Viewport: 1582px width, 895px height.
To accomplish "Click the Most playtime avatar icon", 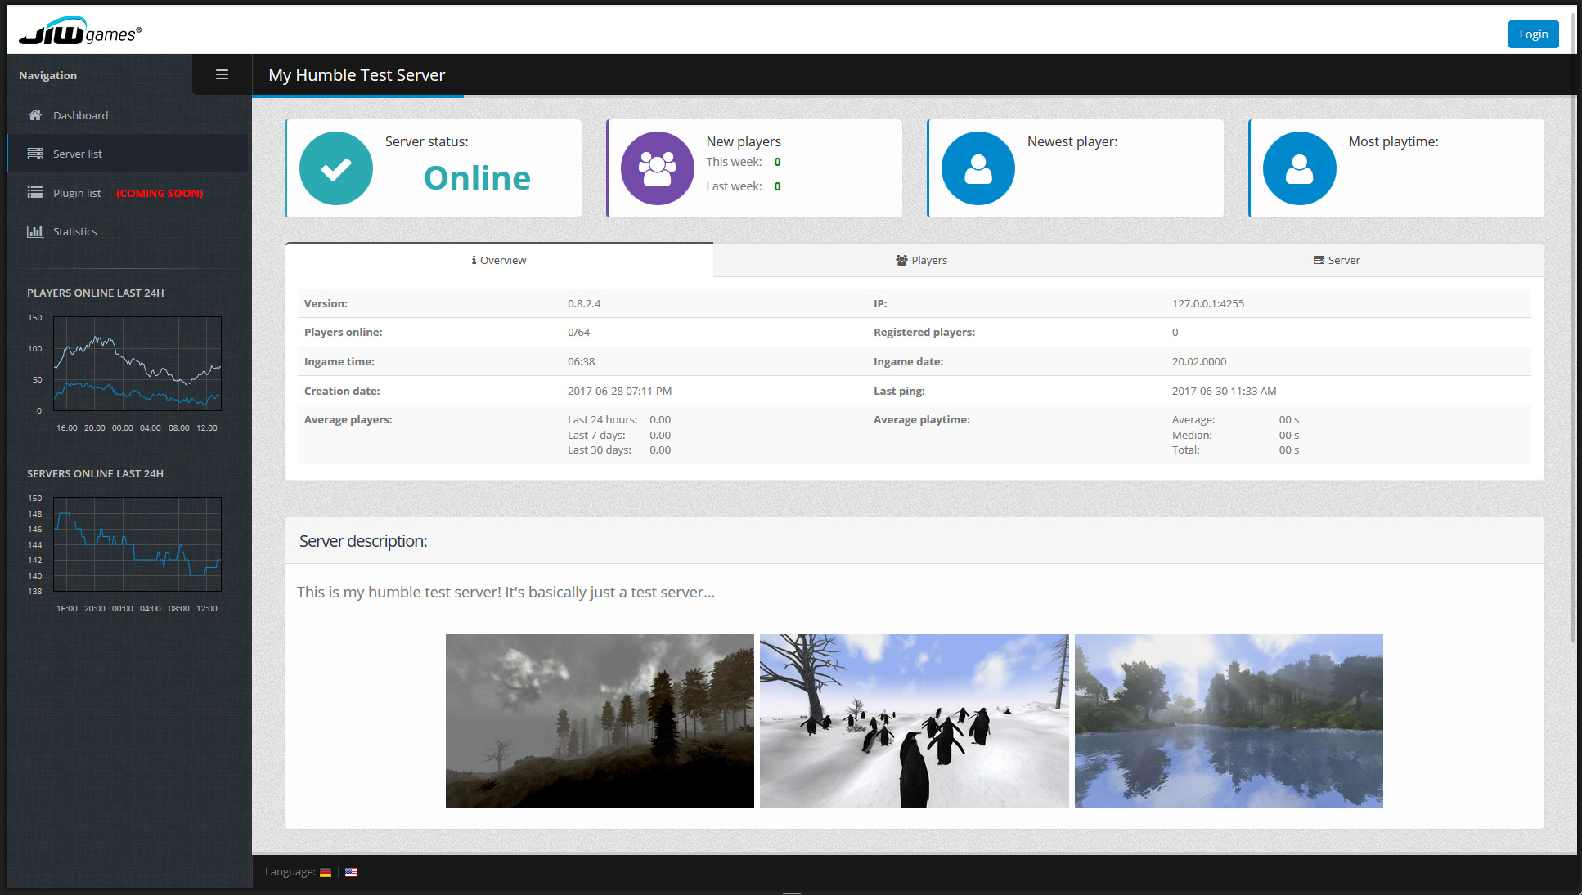I will [1299, 168].
